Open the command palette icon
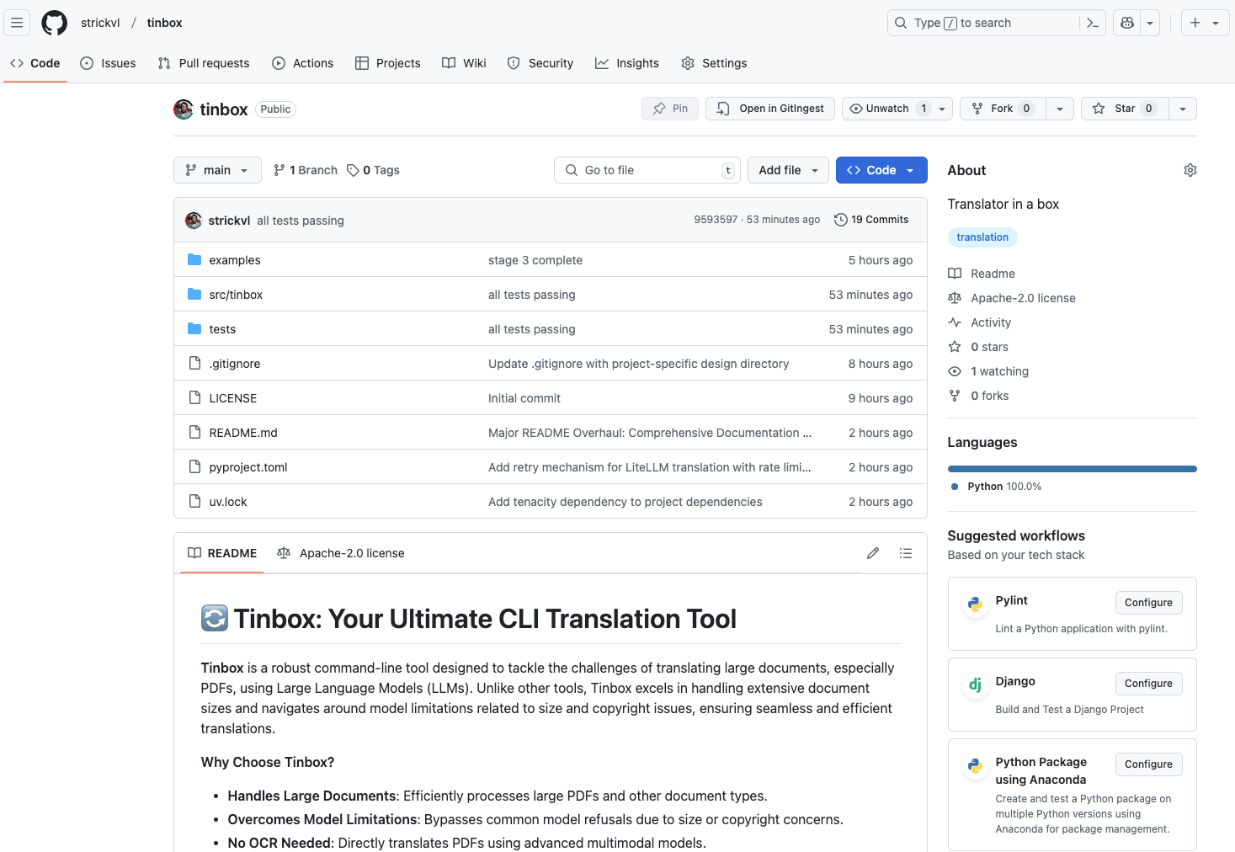 (1092, 23)
